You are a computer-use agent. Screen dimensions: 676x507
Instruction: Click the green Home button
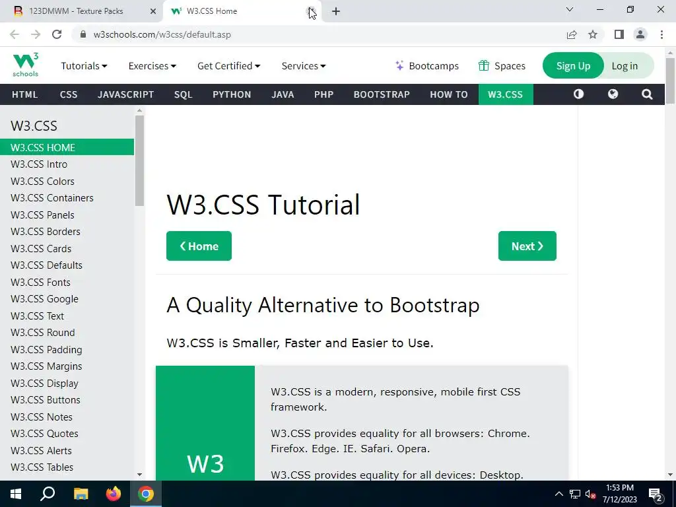[199, 246]
